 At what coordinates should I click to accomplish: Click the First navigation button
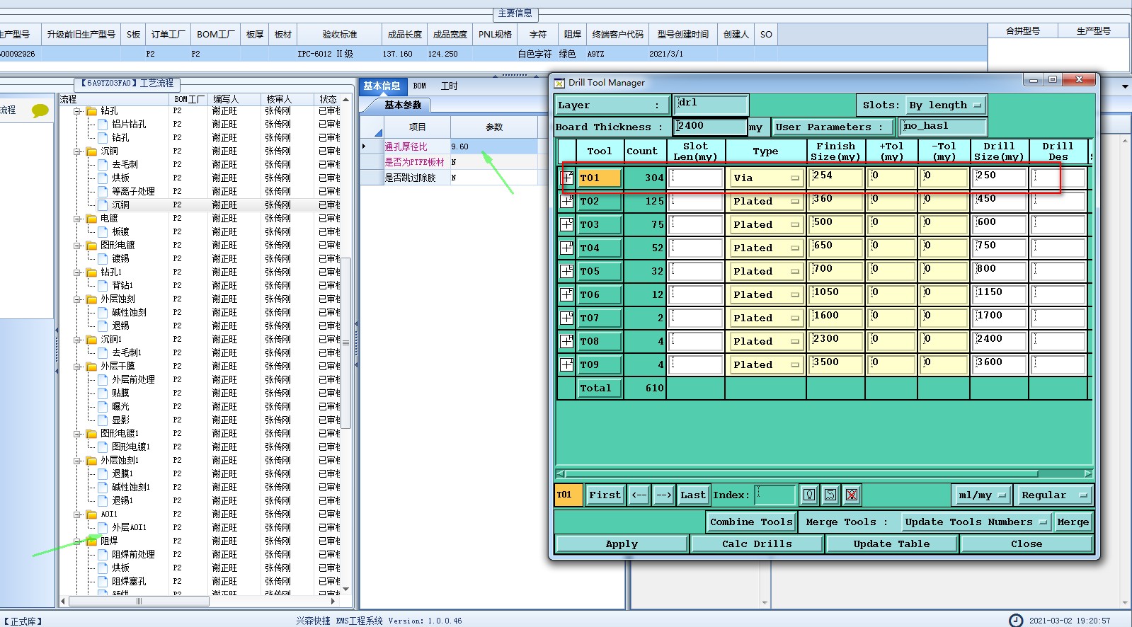[605, 495]
